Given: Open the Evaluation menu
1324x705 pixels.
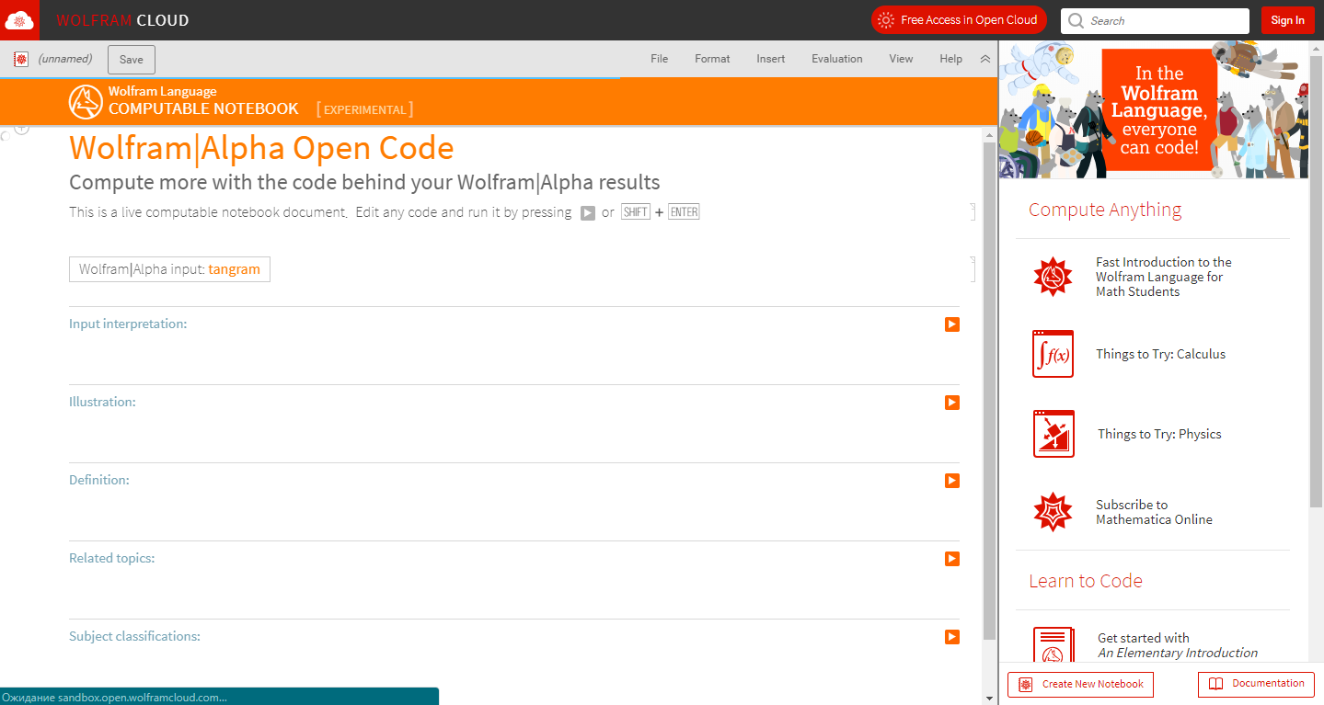Looking at the screenshot, I should tap(836, 59).
